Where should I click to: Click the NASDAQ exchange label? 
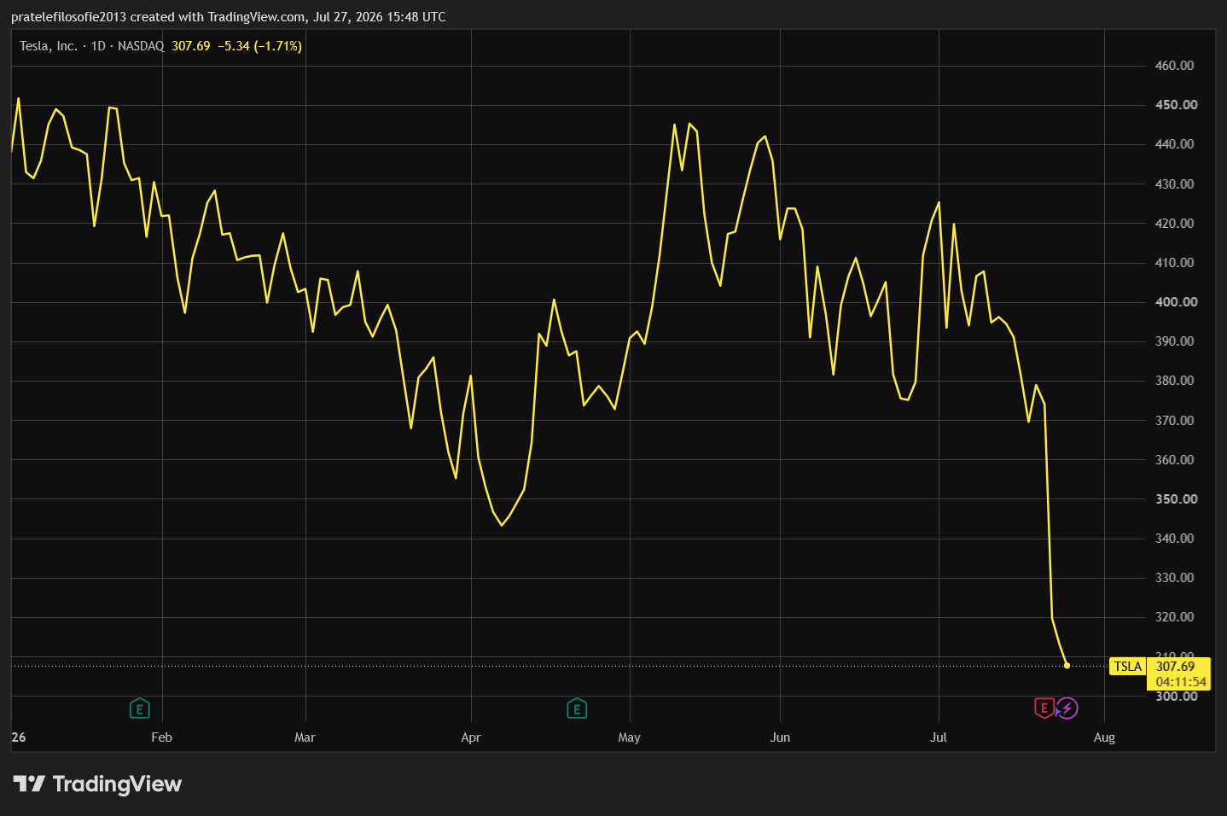click(141, 46)
